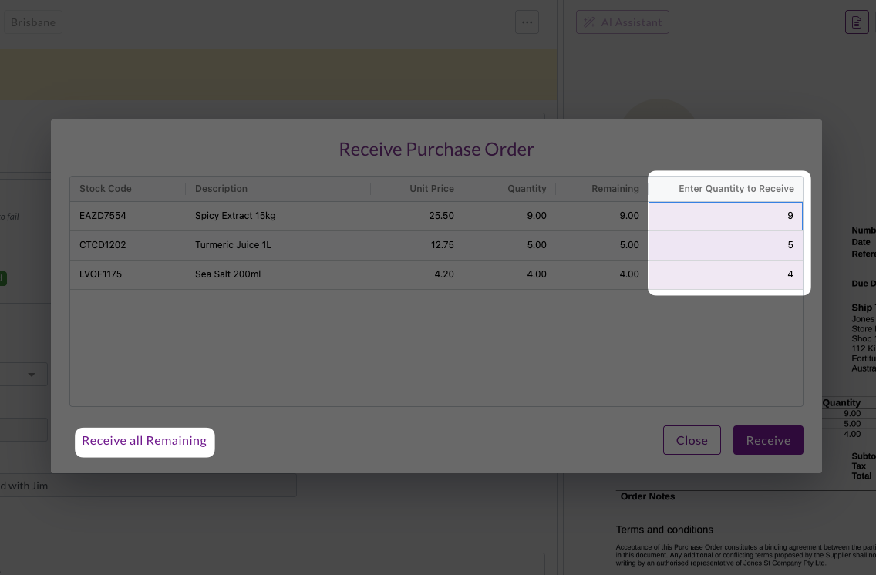Select quantity field for Sea Salt 200ml
The image size is (876, 575).
tap(725, 274)
